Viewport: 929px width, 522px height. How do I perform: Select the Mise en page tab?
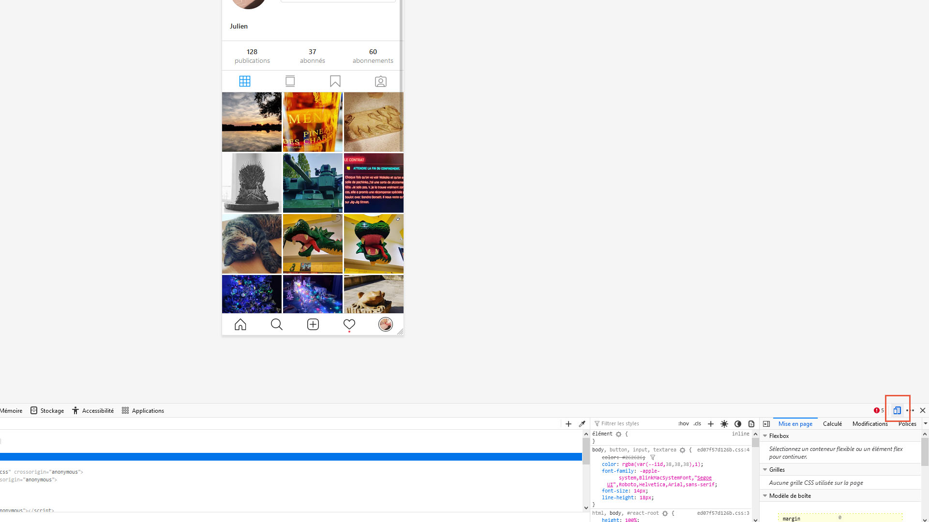pos(795,424)
